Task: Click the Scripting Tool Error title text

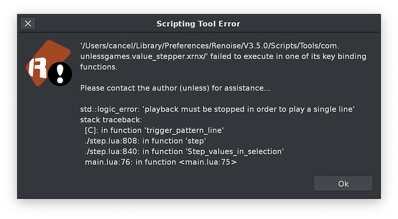Action: (198, 24)
